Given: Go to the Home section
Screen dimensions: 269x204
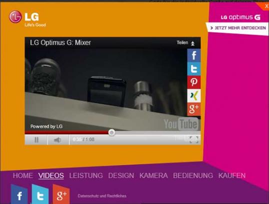Looking at the screenshot, I should click(x=23, y=175).
